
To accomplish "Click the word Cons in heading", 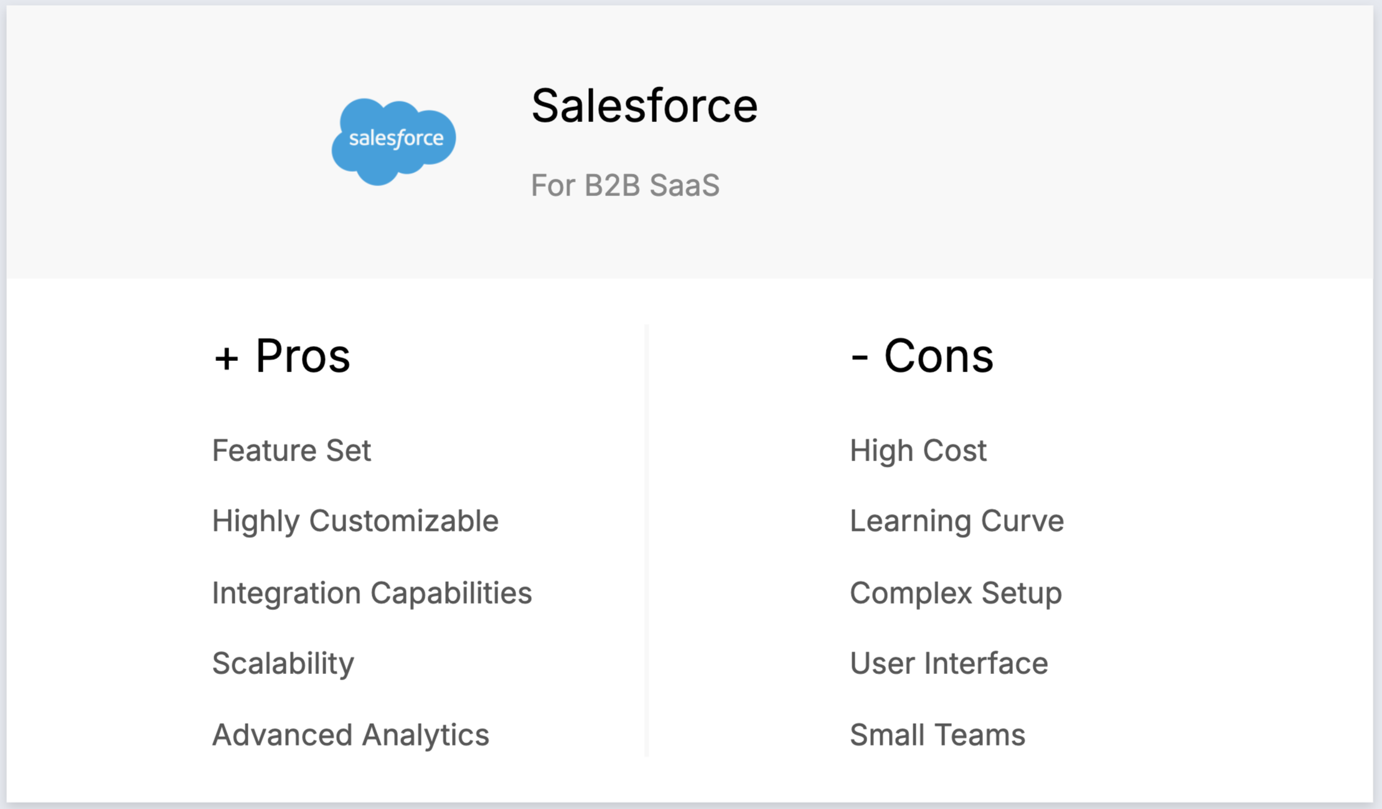I will click(x=938, y=356).
